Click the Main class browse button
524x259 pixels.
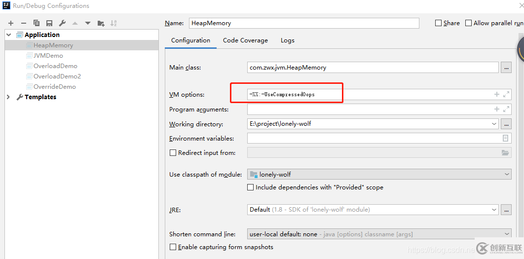point(506,68)
